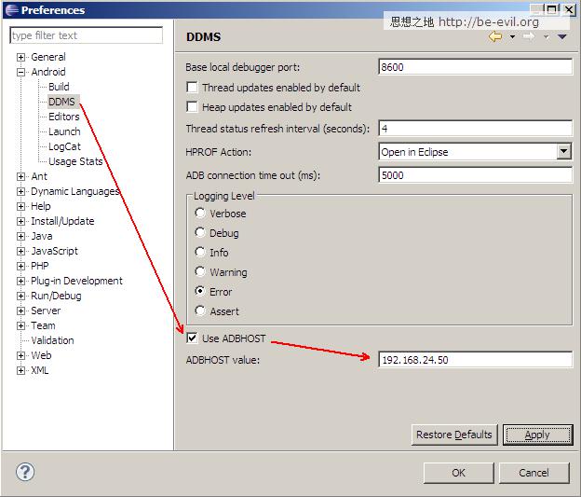The height and width of the screenshot is (497, 581).
Task: Maximize the Preferences window
Action: [x=552, y=9]
